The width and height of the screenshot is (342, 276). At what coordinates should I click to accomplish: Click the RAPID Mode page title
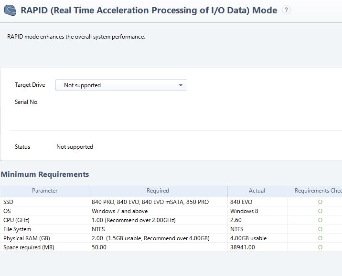149,10
